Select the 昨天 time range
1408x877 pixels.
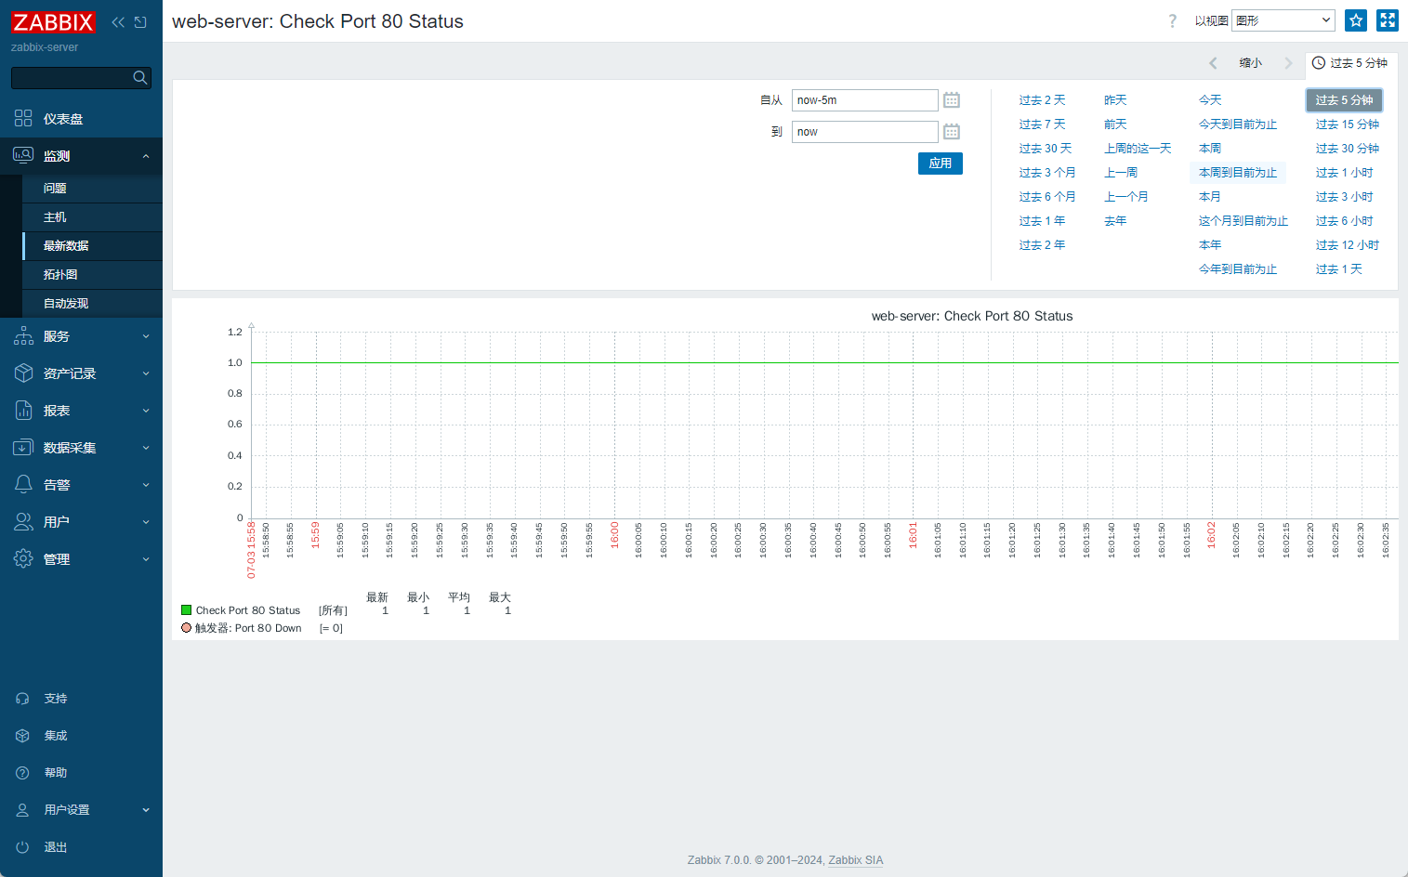pyautogui.click(x=1115, y=100)
